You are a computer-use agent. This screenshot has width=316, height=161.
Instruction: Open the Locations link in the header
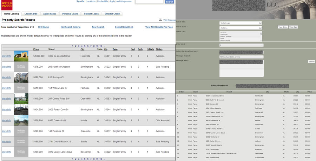[x=91, y=1]
